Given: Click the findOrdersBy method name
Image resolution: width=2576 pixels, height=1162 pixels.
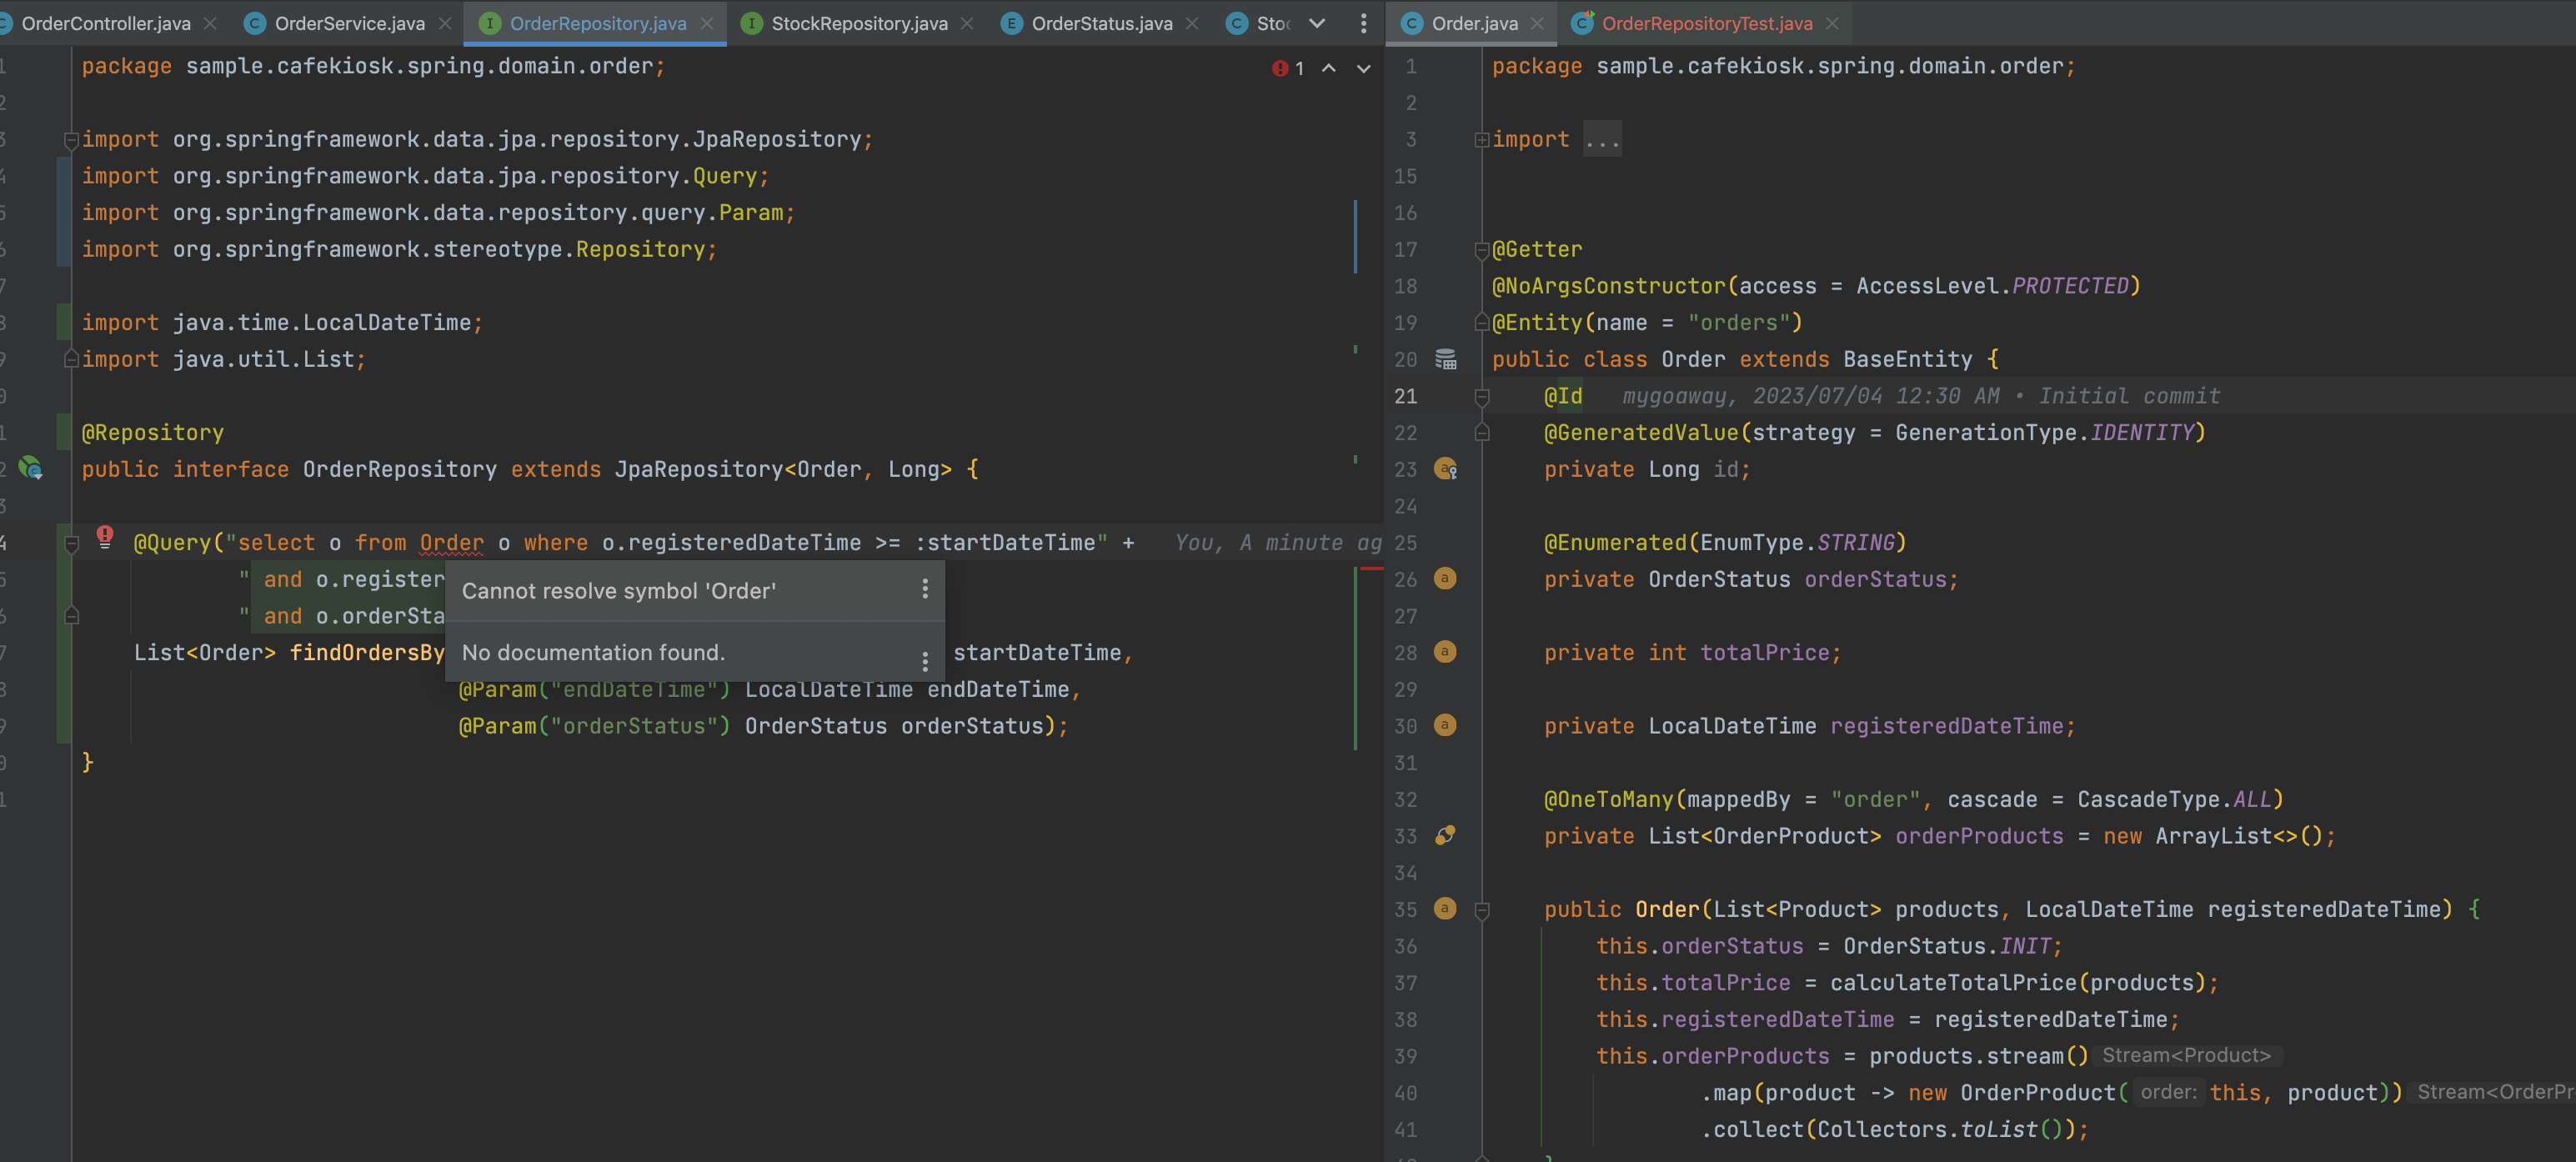Looking at the screenshot, I should [x=367, y=653].
